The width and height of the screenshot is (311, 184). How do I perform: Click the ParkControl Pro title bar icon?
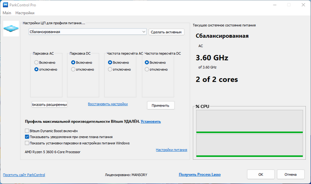click(x=5, y=5)
